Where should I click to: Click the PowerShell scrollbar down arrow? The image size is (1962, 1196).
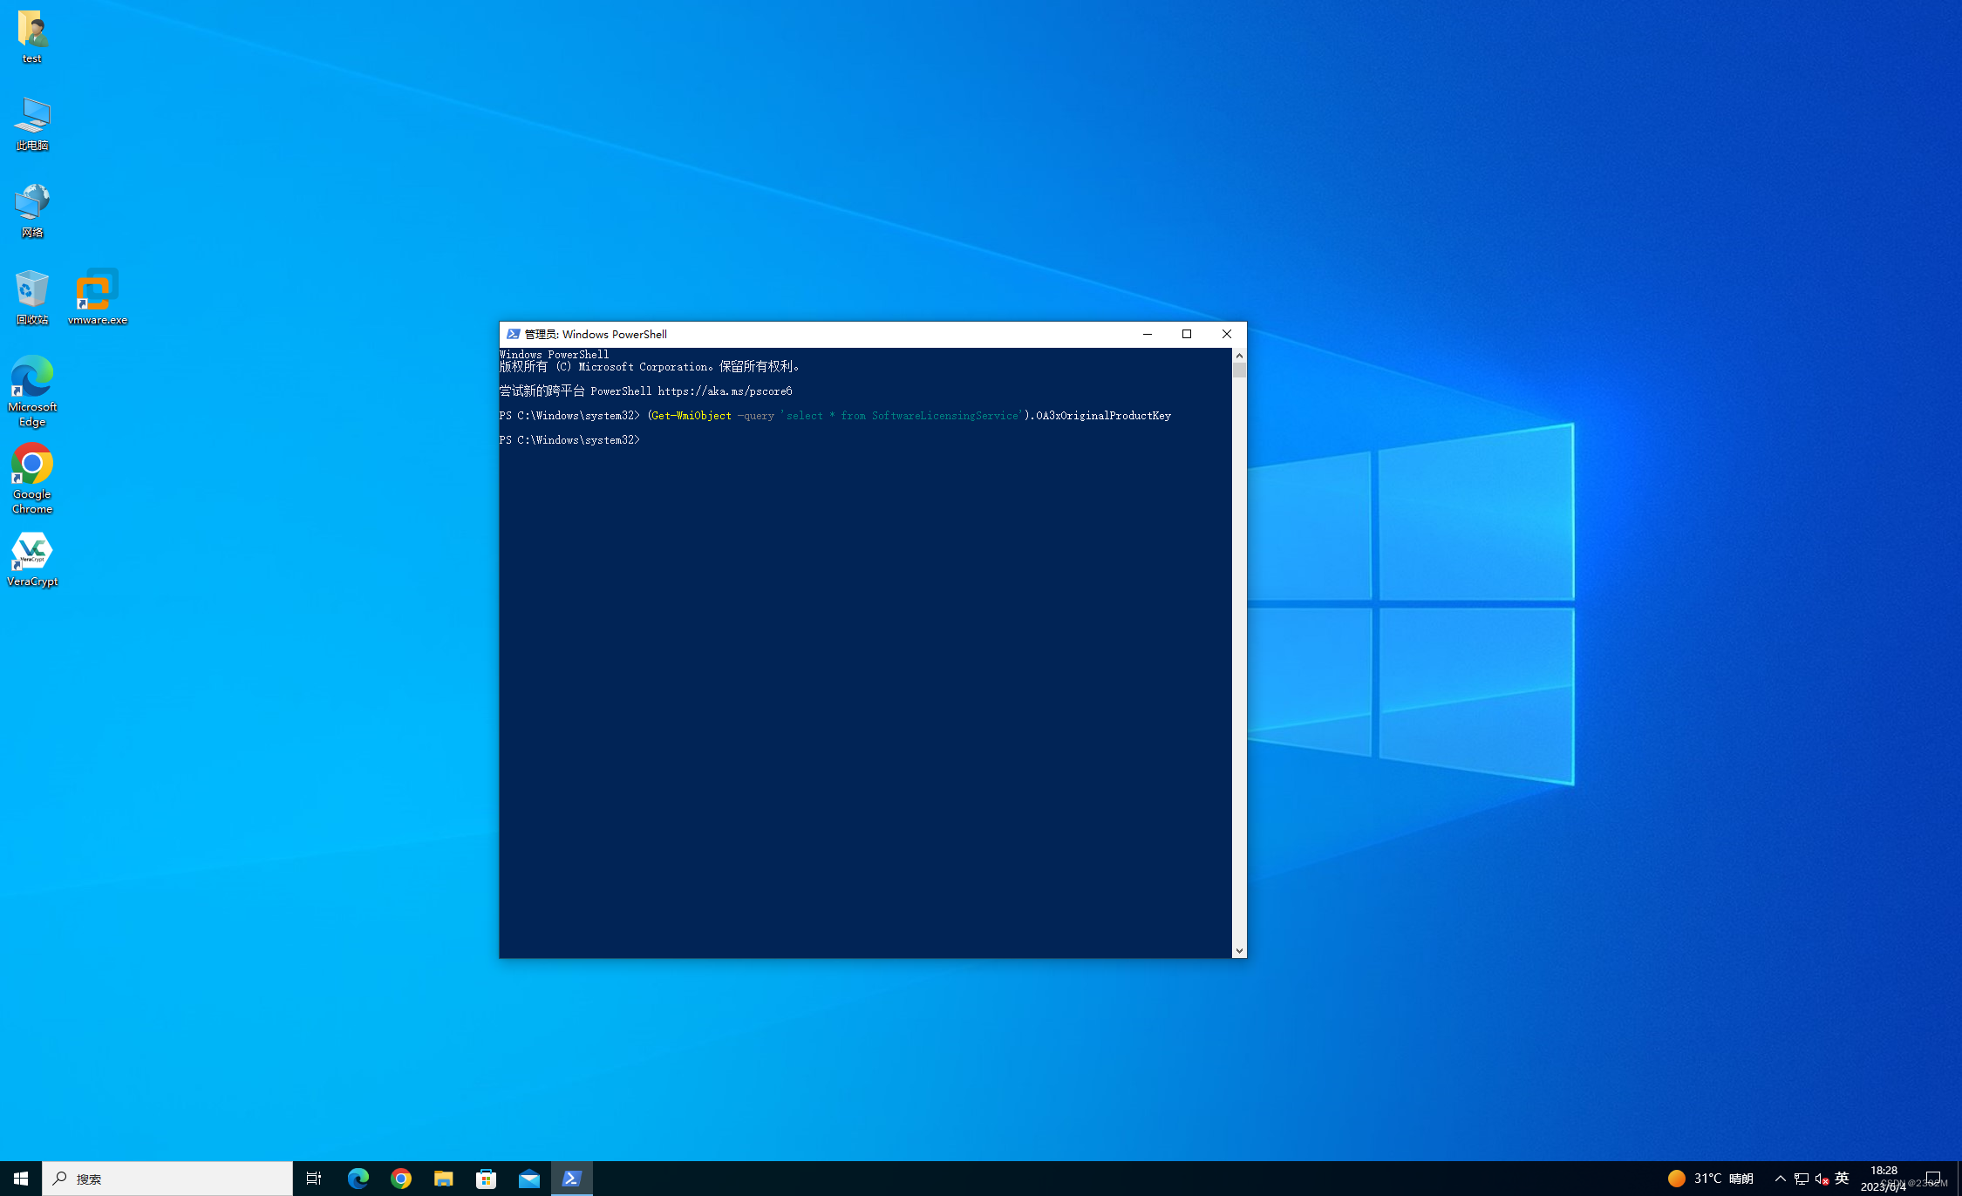coord(1239,951)
